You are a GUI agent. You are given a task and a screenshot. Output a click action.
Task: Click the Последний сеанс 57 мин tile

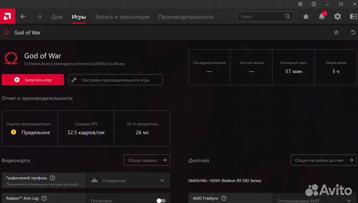pyautogui.click(x=293, y=67)
